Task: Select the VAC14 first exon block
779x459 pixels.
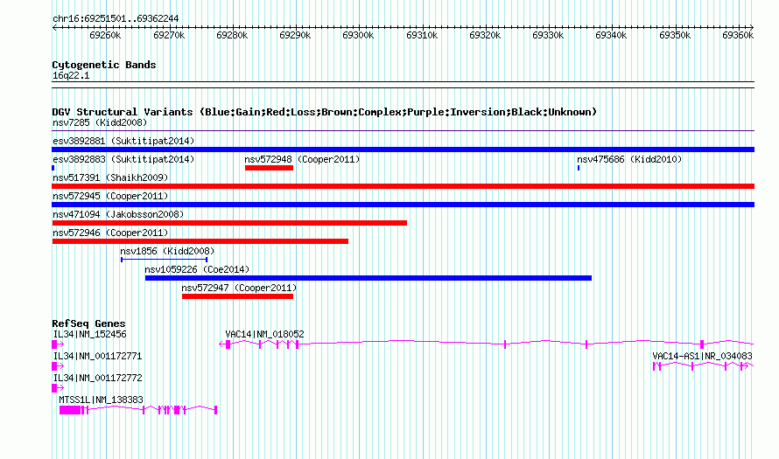Action: click(x=228, y=344)
